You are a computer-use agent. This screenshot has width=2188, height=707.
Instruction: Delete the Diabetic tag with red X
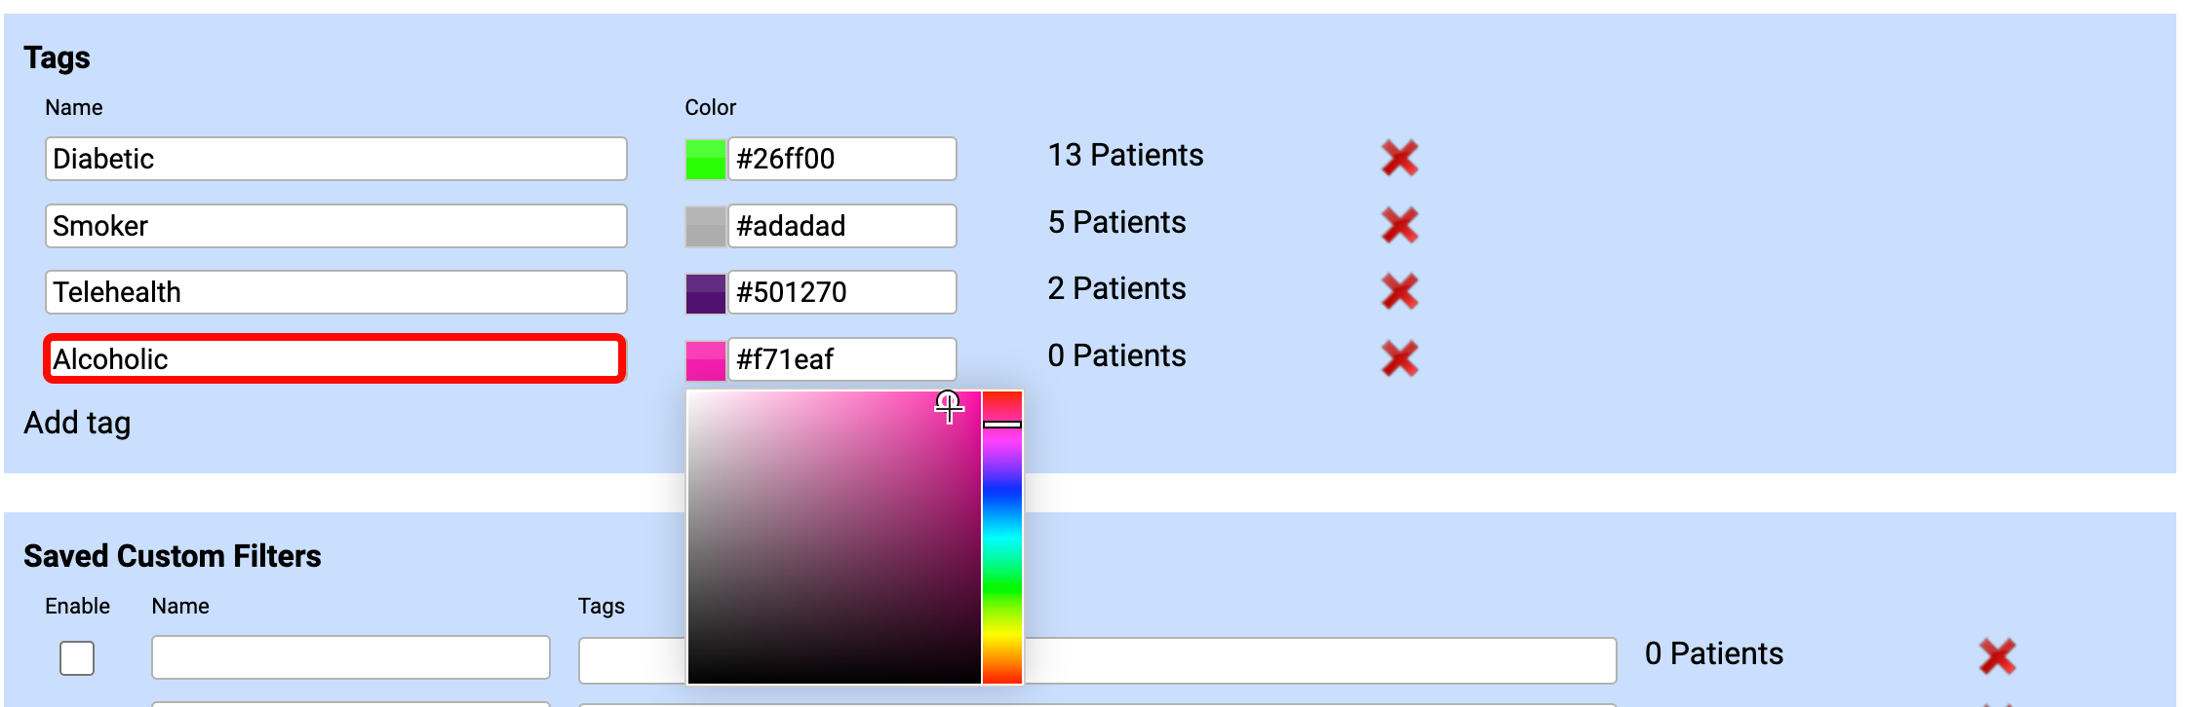[x=1399, y=158]
